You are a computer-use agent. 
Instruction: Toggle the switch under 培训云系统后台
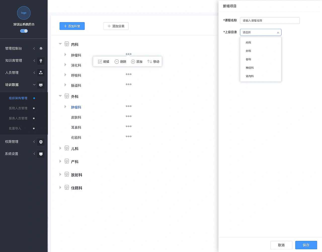[x=24, y=31]
